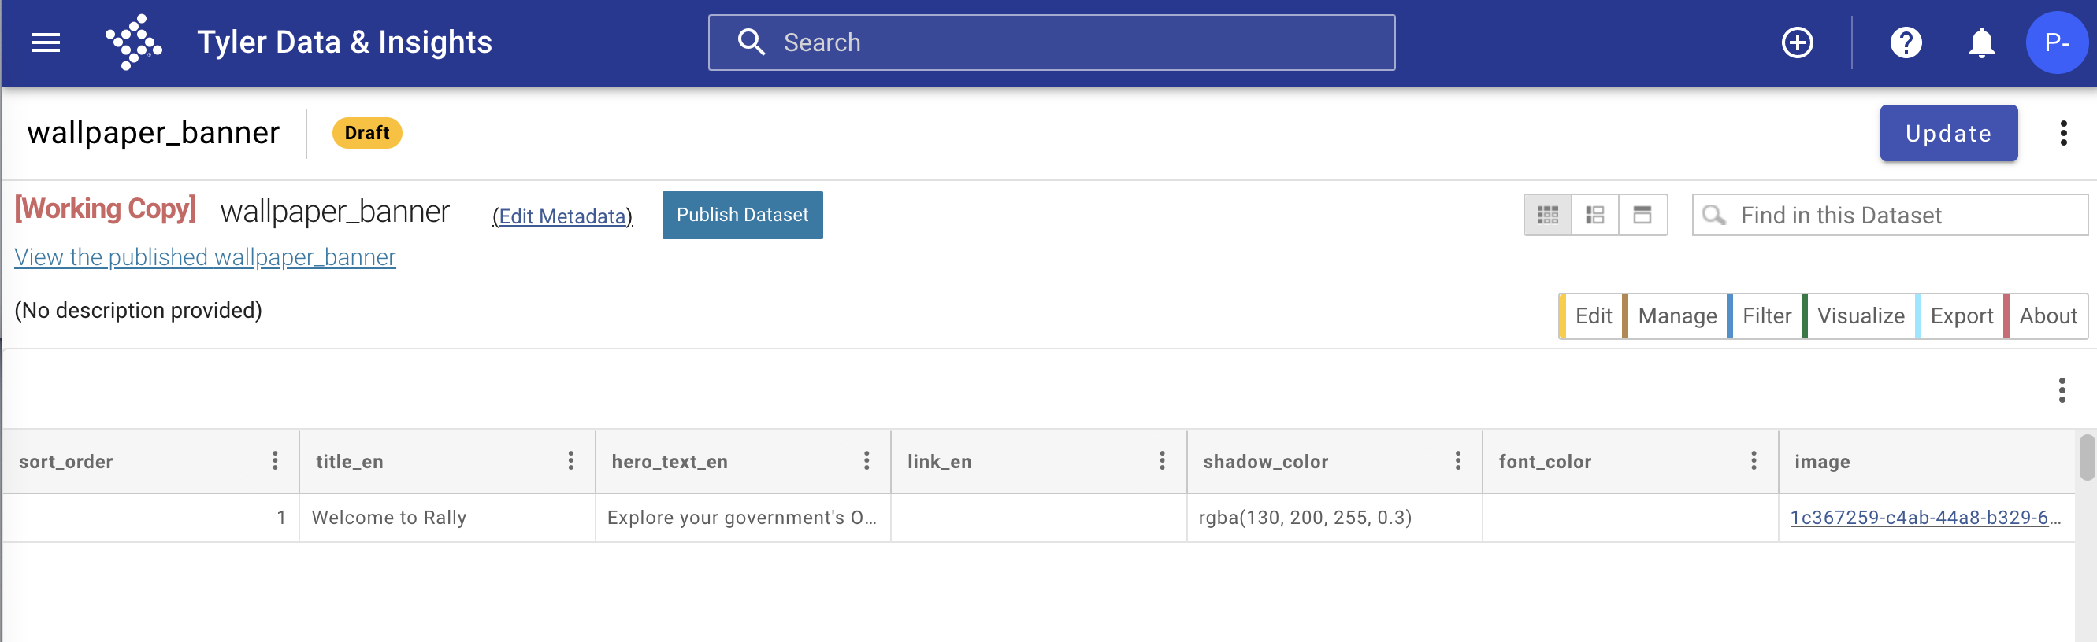The width and height of the screenshot is (2097, 642).
Task: Select the 'rgba(130, 200, 255, 0.3)' cell
Action: (x=1334, y=518)
